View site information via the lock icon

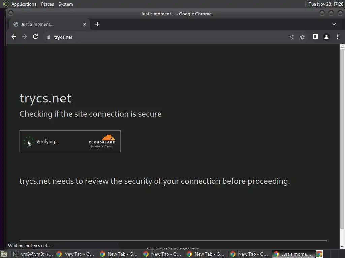(x=49, y=37)
